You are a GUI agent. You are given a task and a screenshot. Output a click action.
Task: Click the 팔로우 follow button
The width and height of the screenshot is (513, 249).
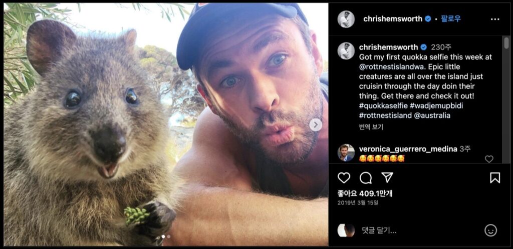451,19
